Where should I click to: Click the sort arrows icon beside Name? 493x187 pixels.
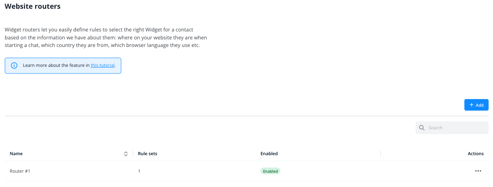(x=126, y=154)
